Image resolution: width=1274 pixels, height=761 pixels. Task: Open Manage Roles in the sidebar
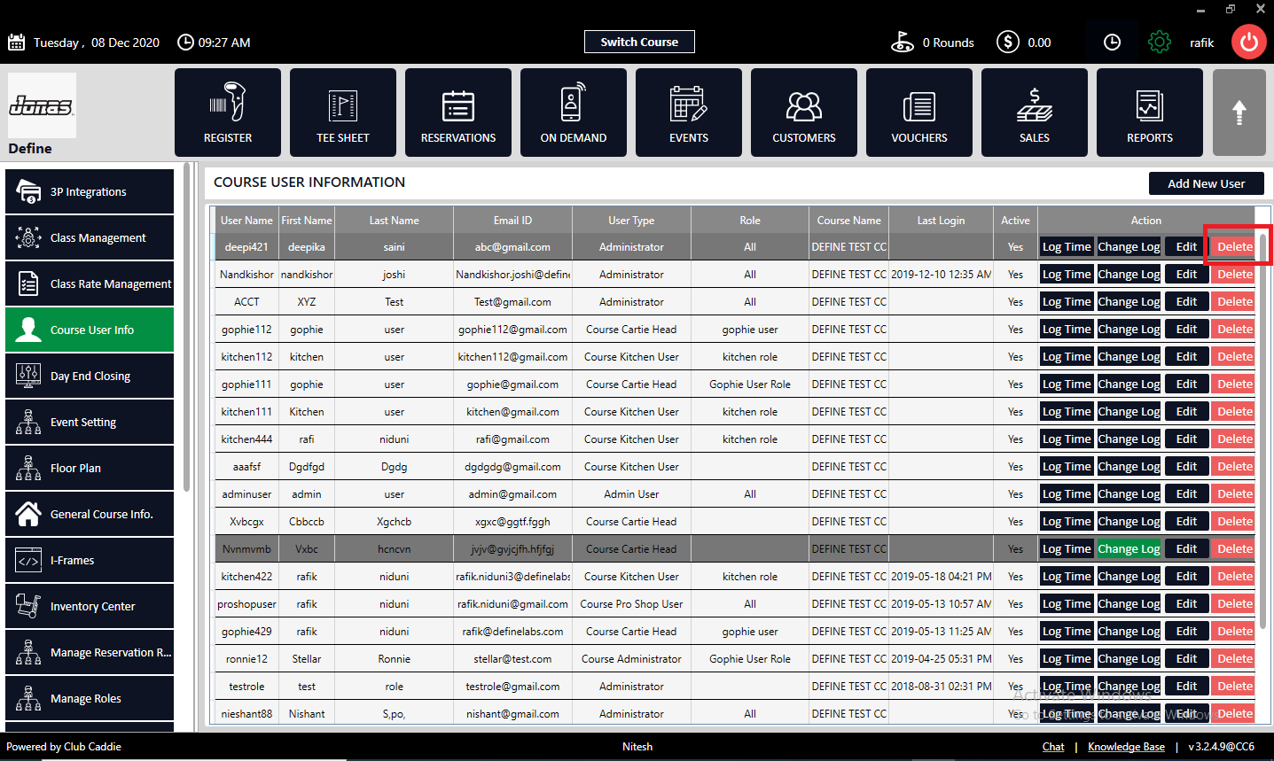[x=90, y=698]
